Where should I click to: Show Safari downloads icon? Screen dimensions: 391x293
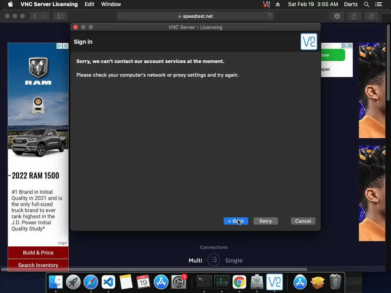[x=337, y=16]
